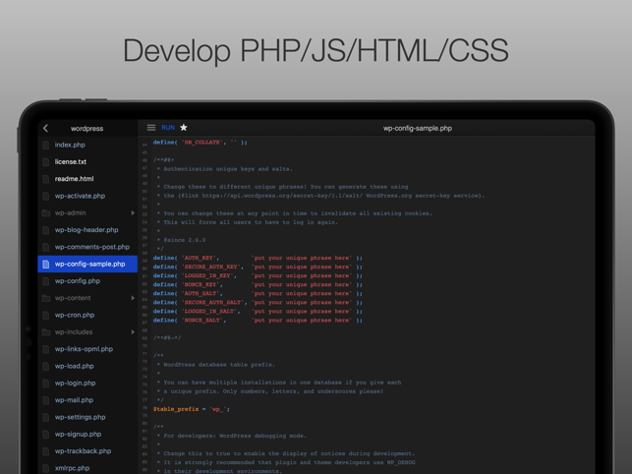
Task: Star the file as favorite
Action: pos(184,128)
